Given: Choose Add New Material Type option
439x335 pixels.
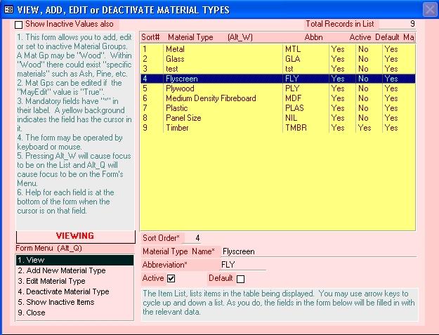Looking at the screenshot, I should pos(74,270).
